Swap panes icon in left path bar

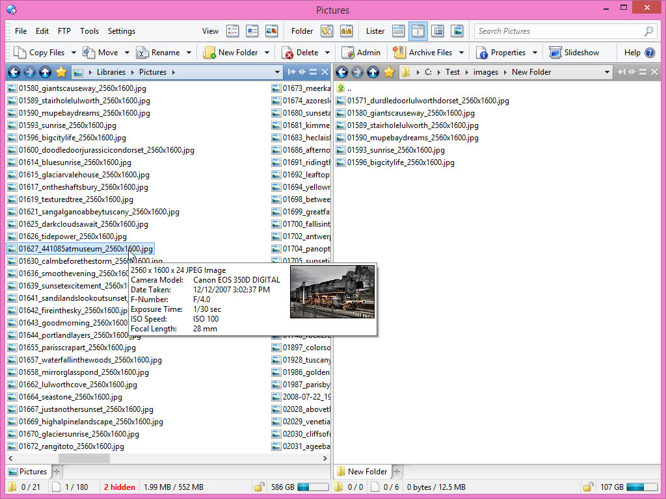point(302,72)
